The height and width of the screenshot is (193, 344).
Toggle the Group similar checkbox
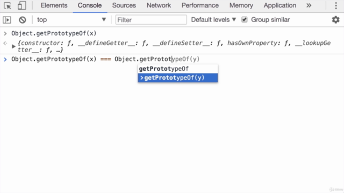click(x=244, y=20)
